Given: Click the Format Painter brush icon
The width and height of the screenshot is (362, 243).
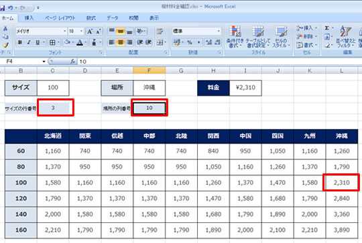Looking at the screenshot, I should pyautogui.click(x=5, y=45).
